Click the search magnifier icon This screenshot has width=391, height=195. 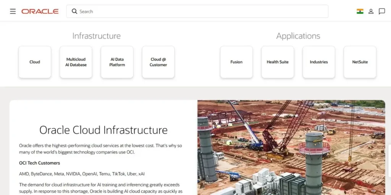pos(74,11)
